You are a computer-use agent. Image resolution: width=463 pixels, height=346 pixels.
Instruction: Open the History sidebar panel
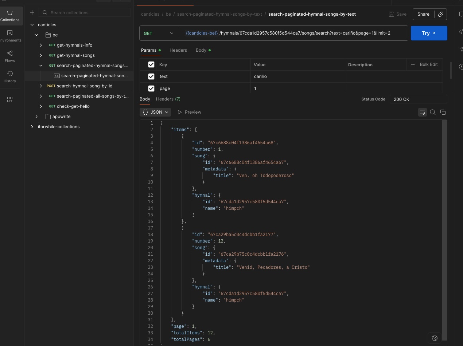[10, 77]
